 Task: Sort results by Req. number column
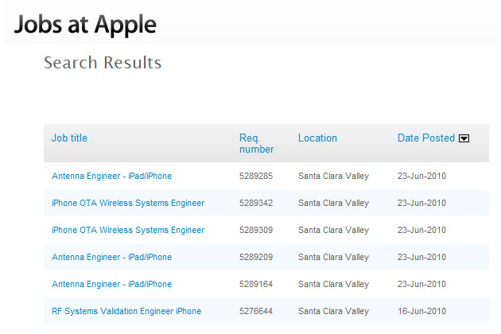tap(256, 143)
